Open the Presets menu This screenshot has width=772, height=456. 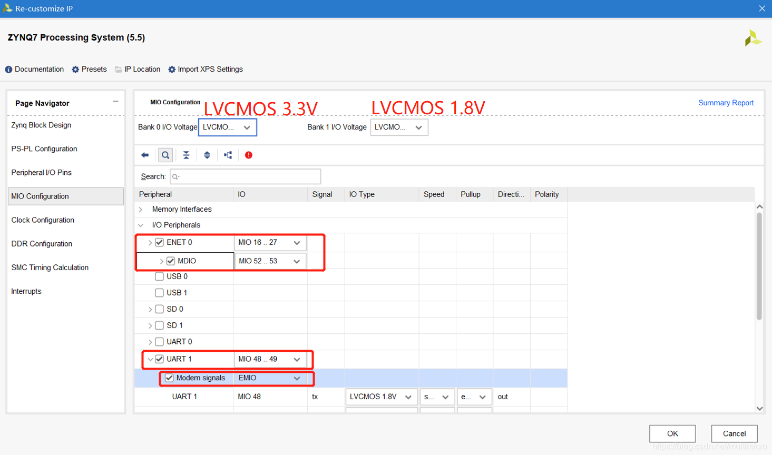point(89,70)
